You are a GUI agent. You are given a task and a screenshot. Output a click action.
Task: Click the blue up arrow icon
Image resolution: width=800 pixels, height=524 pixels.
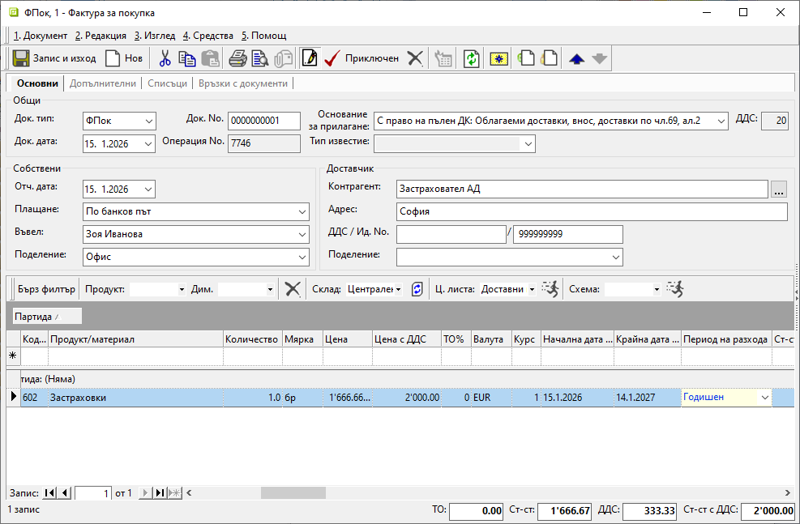click(577, 58)
